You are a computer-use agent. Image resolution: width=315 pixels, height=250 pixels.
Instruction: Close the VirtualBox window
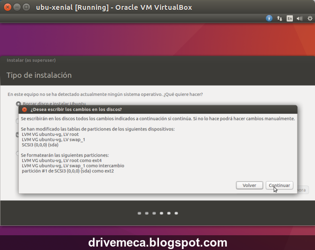pyautogui.click(x=8, y=7)
